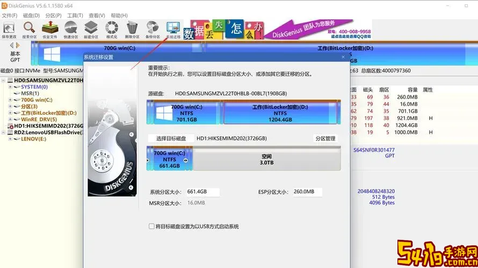478x268 pixels.
Task: Click the 分区管理 button
Action: (325, 138)
